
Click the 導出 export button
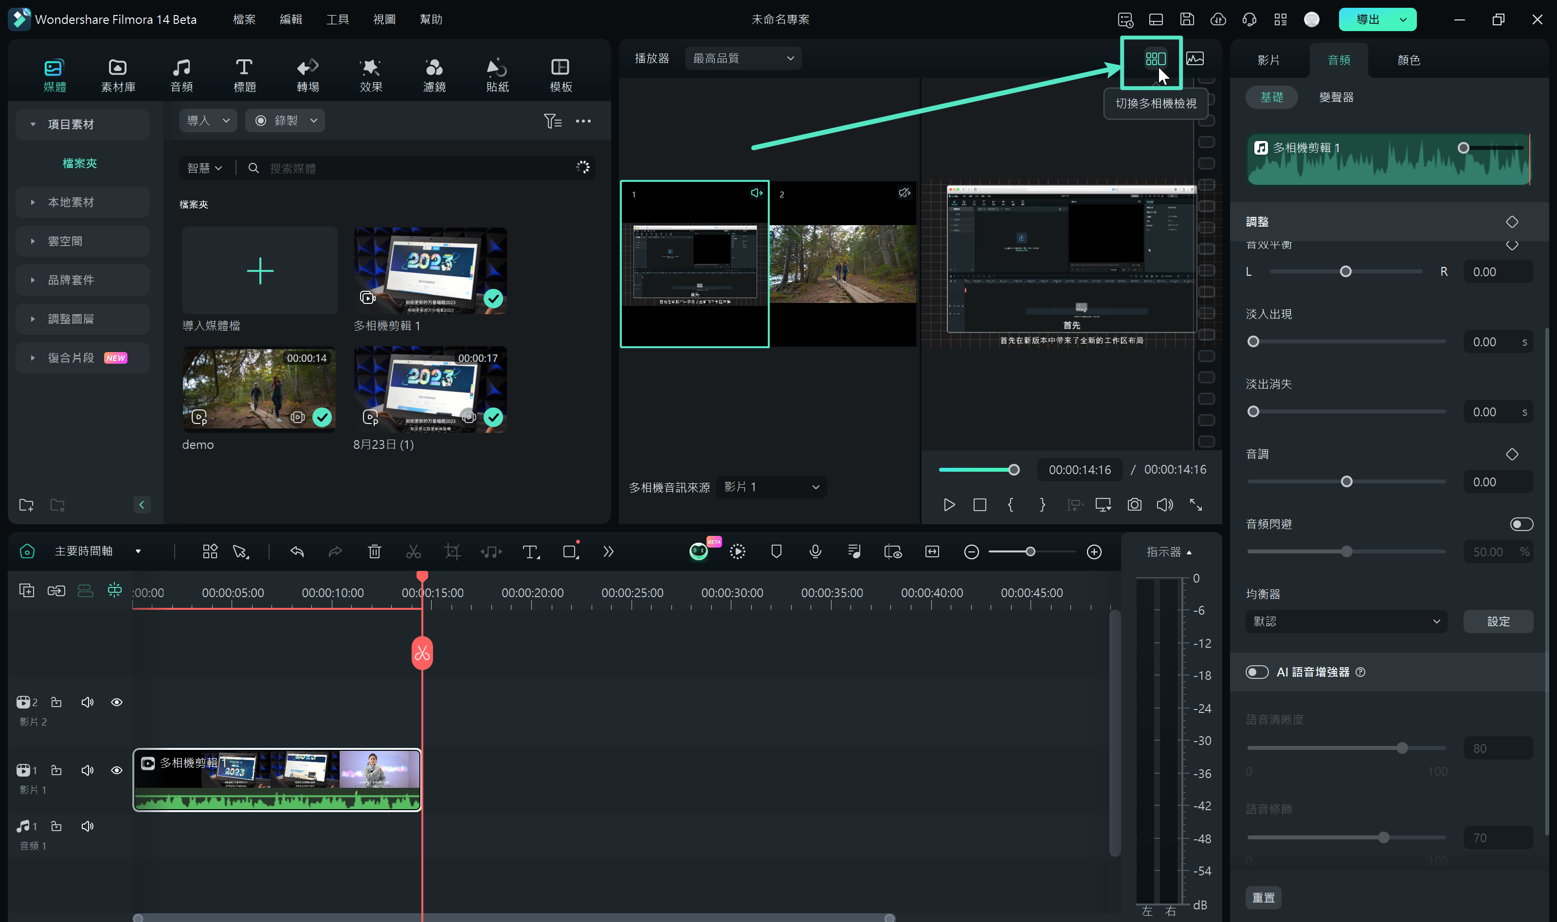click(x=1367, y=19)
